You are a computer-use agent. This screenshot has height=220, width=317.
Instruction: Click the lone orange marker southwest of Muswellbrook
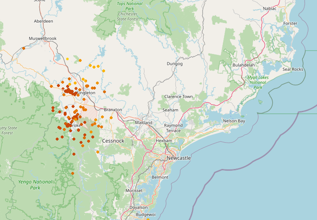23,48
